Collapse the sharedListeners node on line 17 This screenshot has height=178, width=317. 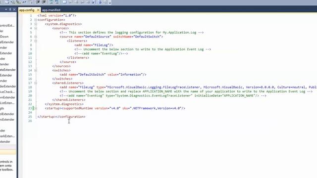point(36,83)
